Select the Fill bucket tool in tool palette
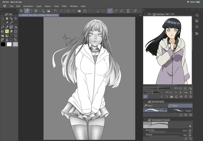 click(x=2, y=36)
